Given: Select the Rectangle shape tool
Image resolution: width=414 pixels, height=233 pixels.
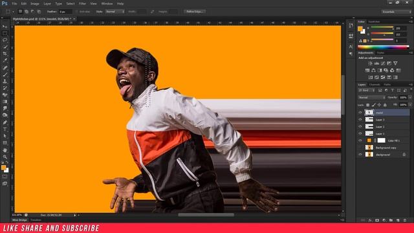Looking at the screenshot, I should pos(5,143).
